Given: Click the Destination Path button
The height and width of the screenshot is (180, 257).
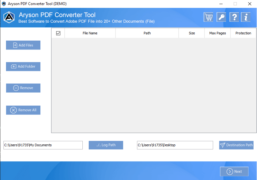Looking at the screenshot, I should [x=236, y=145].
